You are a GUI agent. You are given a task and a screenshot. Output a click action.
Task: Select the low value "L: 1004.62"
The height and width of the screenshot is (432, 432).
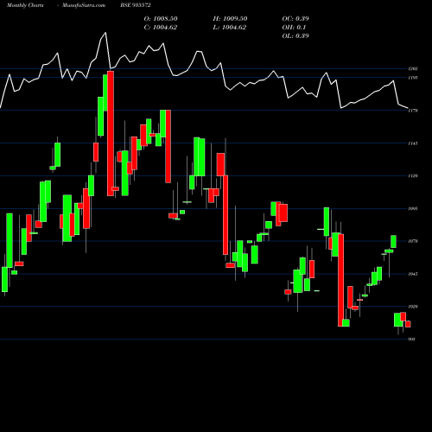click(230, 28)
